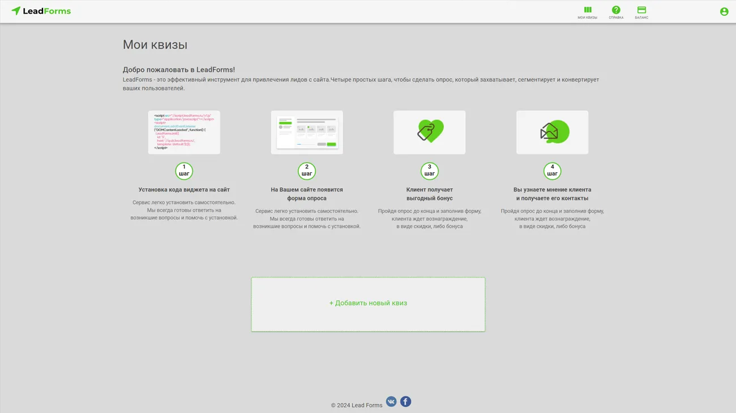736x413 pixels.
Task: Click the survey form preview thumbnail
Action: pyautogui.click(x=307, y=132)
